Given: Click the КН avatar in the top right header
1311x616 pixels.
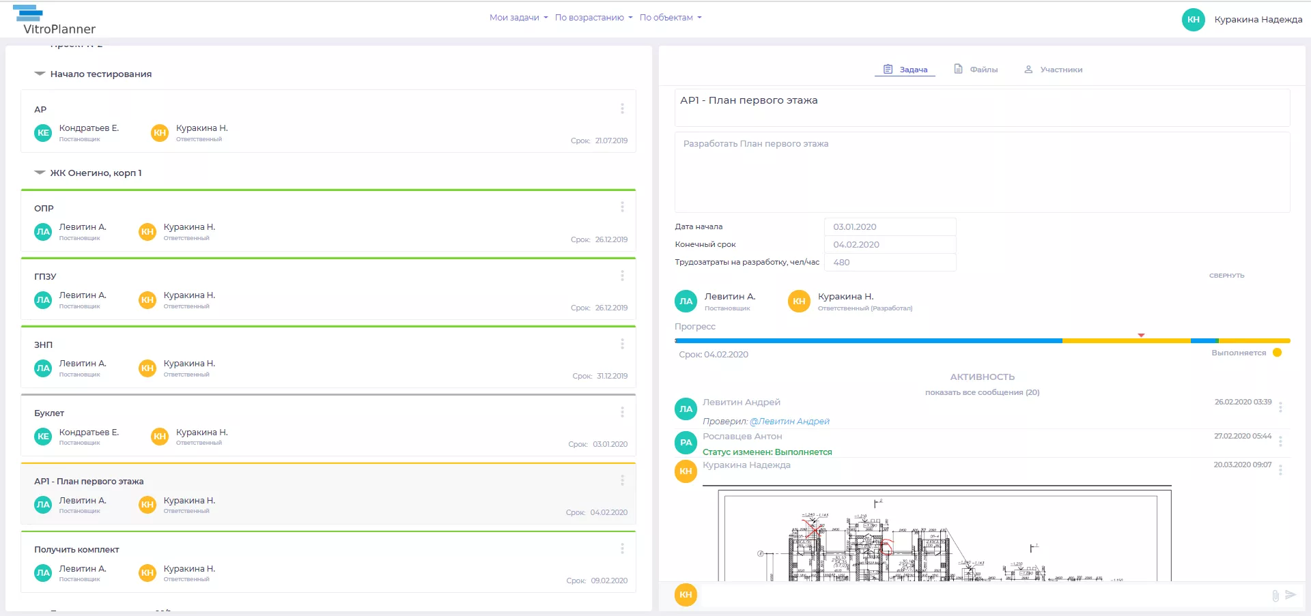Looking at the screenshot, I should (1192, 20).
